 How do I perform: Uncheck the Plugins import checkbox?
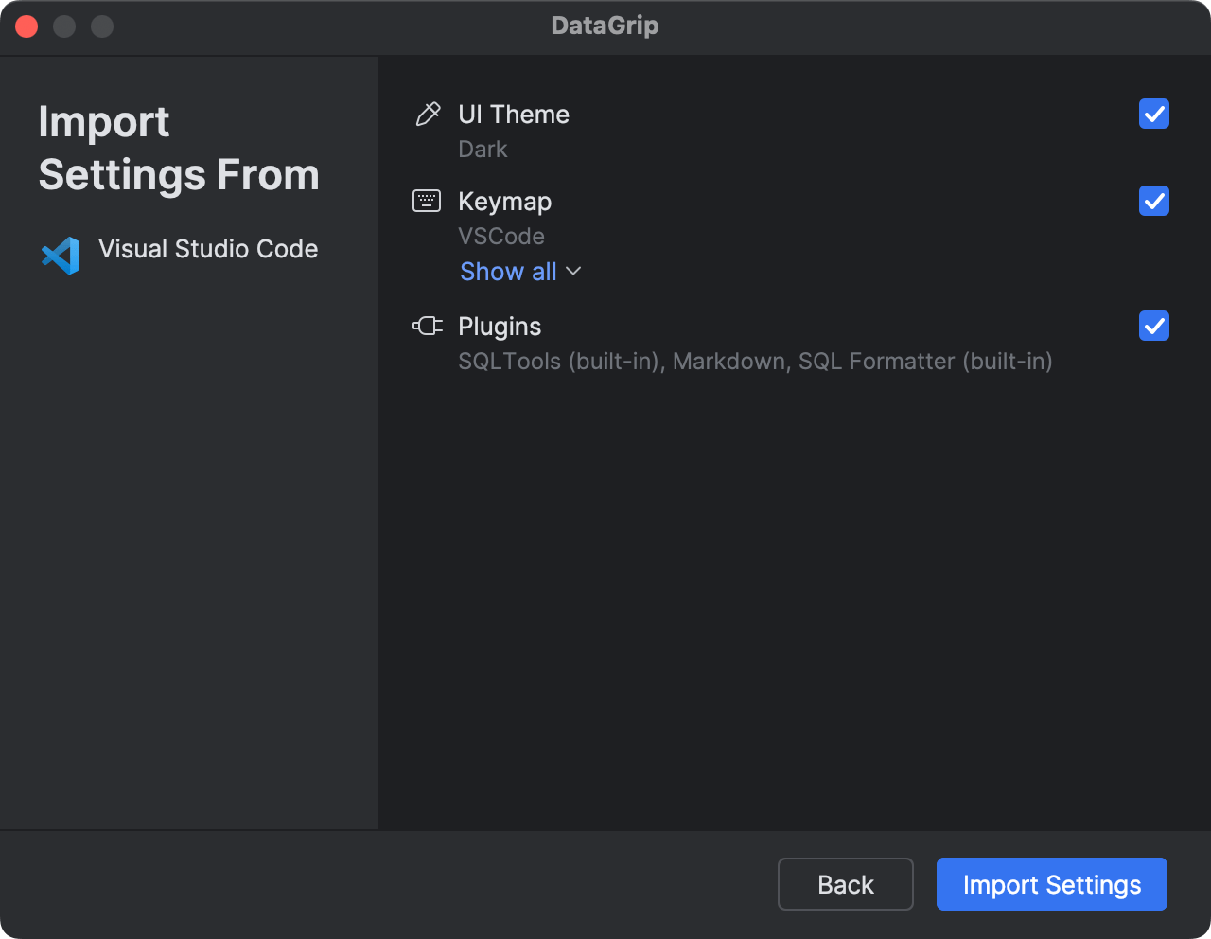click(1153, 326)
